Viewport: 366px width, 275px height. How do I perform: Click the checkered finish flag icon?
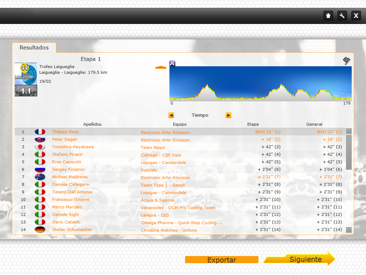click(346, 61)
